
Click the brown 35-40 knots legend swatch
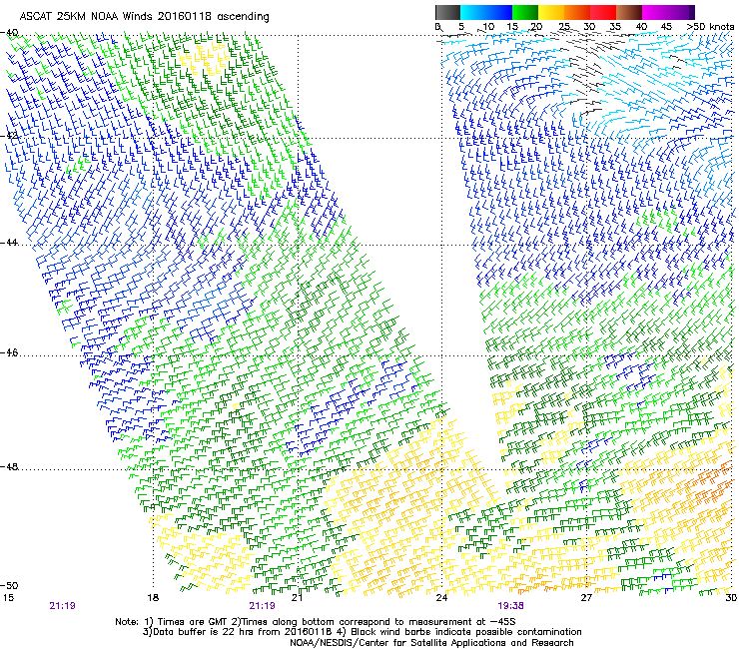point(629,12)
